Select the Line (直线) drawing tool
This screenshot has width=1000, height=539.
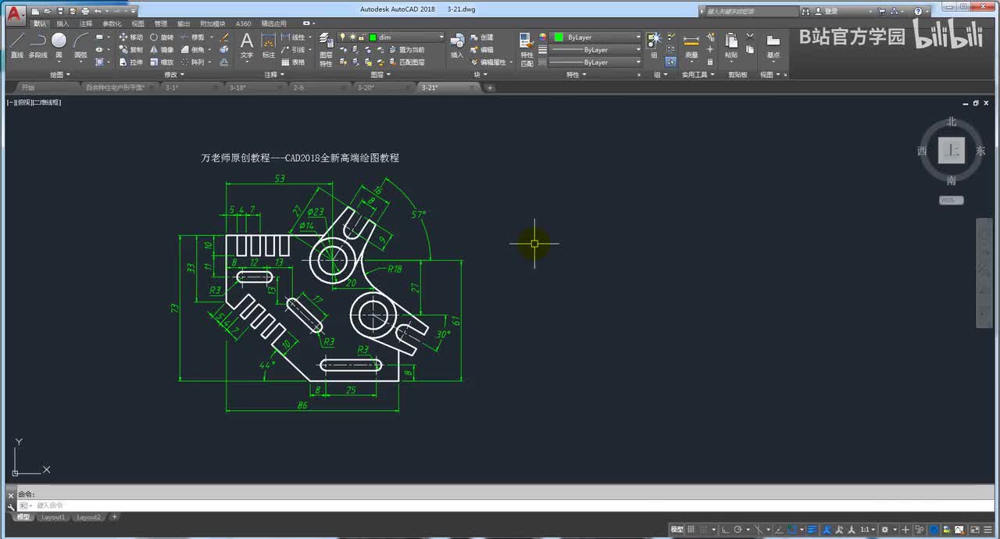coord(16,45)
